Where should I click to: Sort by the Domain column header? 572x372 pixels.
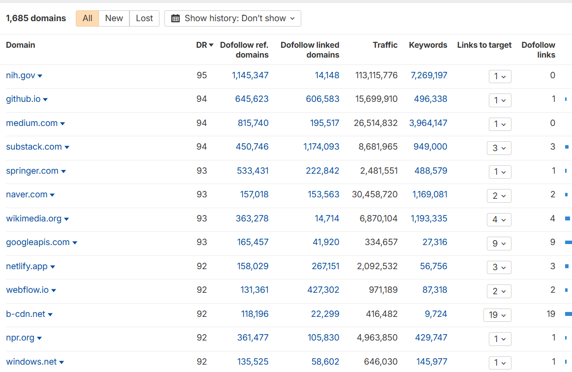[x=21, y=45]
